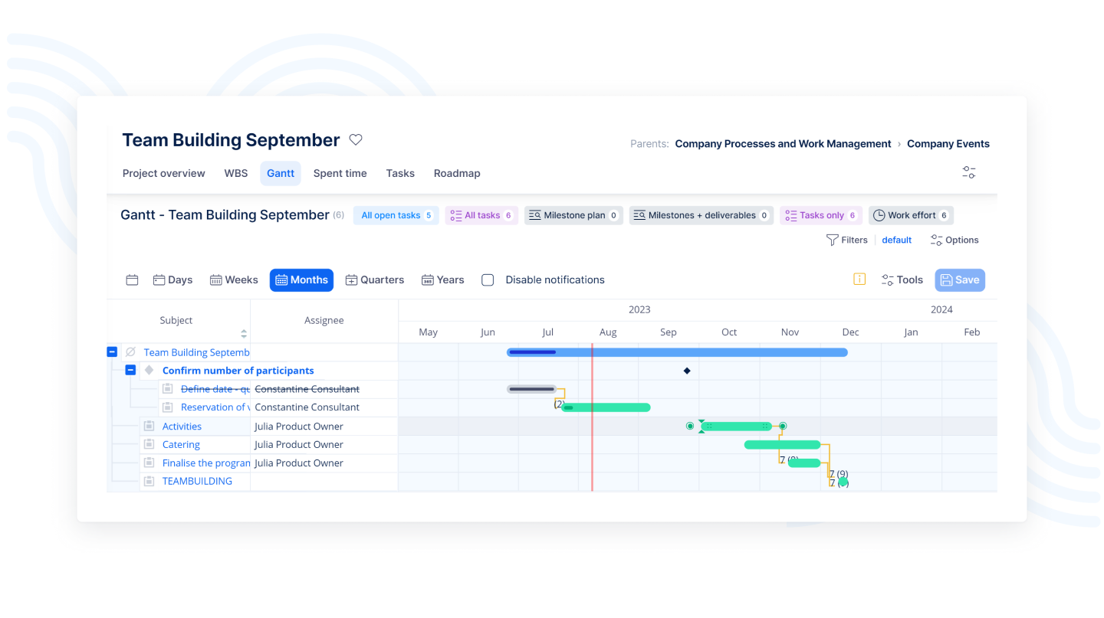
Task: Click the milestone diamond marker in the timeline
Action: [x=687, y=371]
